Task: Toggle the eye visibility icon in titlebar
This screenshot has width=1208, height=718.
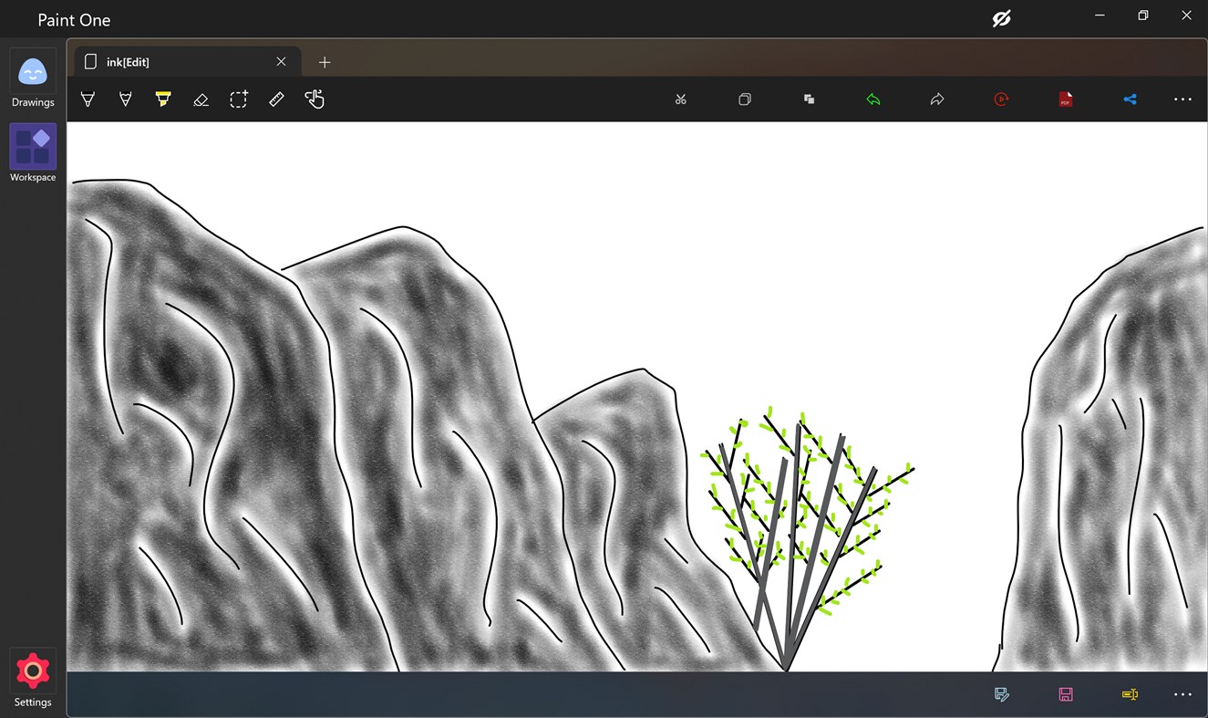Action: [1001, 17]
